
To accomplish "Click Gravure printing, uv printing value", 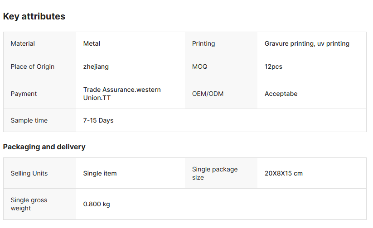I will (x=307, y=43).
